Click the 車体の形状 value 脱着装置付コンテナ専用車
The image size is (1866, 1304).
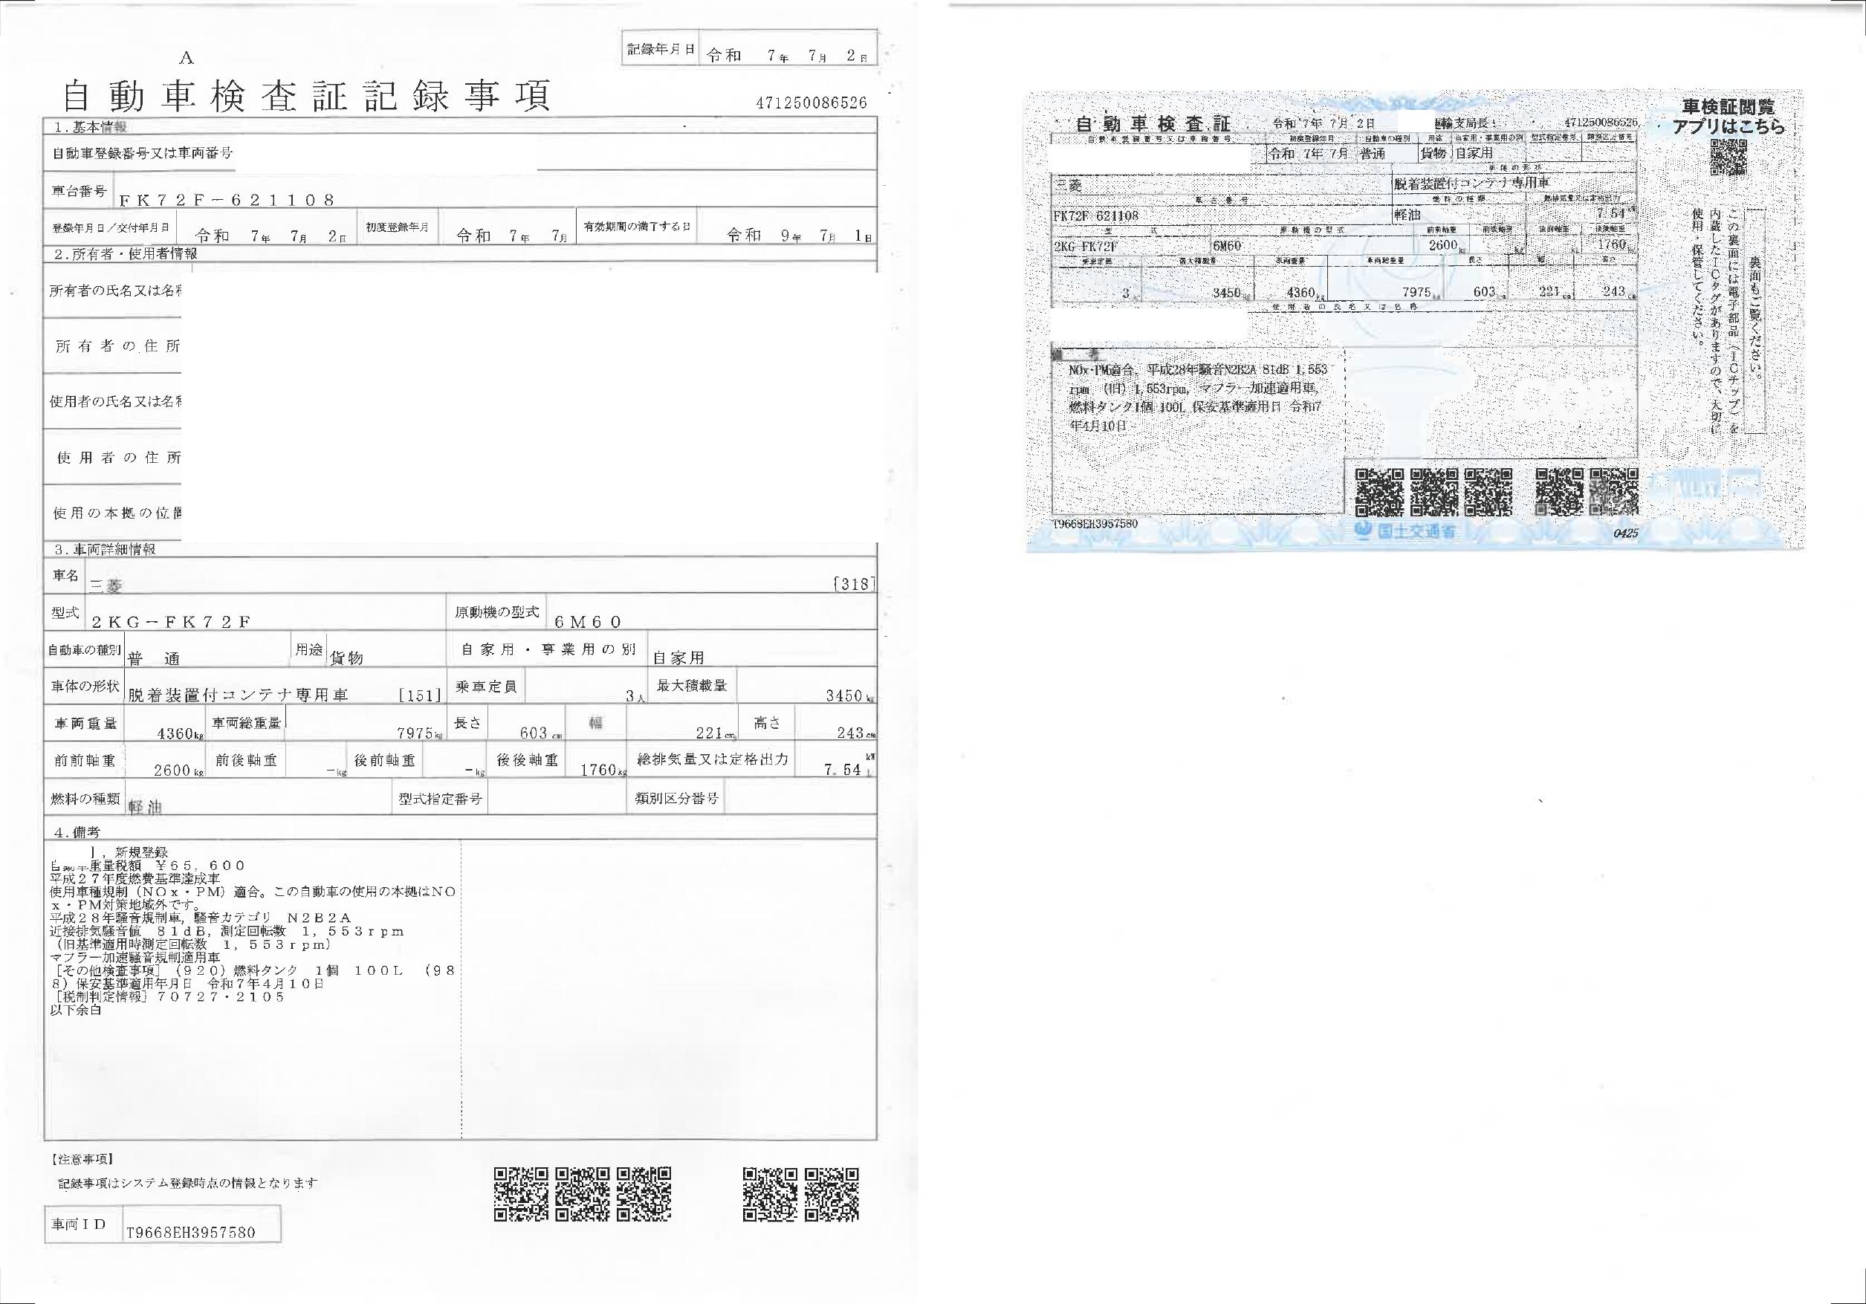[238, 695]
